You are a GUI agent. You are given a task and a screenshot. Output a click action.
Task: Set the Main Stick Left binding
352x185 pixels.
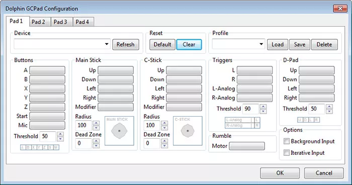click(x=116, y=88)
